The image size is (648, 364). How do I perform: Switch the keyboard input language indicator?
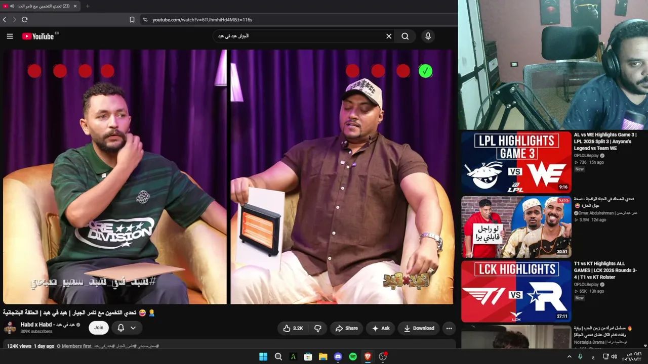pos(593,357)
